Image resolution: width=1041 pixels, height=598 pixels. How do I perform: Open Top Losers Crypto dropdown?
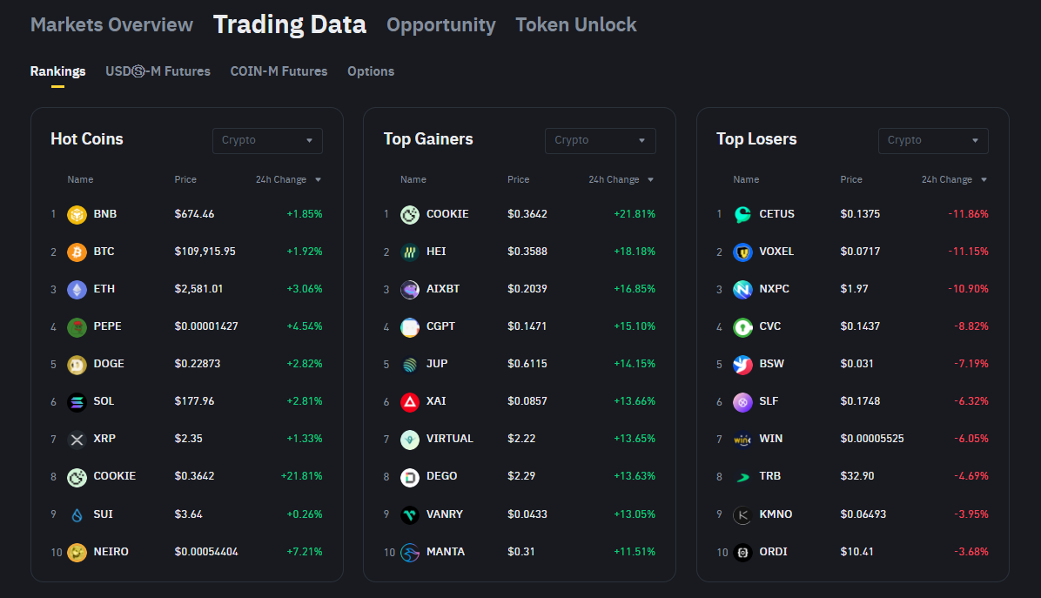(x=933, y=140)
